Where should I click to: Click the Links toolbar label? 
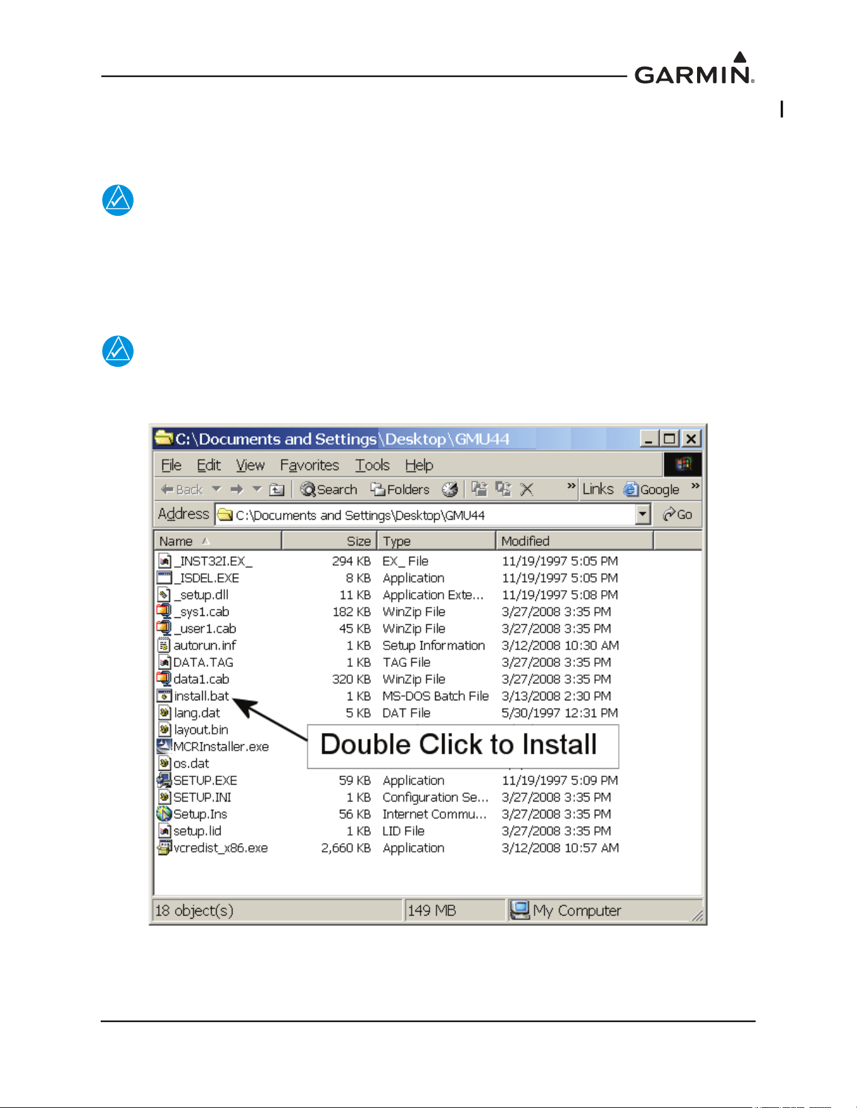point(598,489)
